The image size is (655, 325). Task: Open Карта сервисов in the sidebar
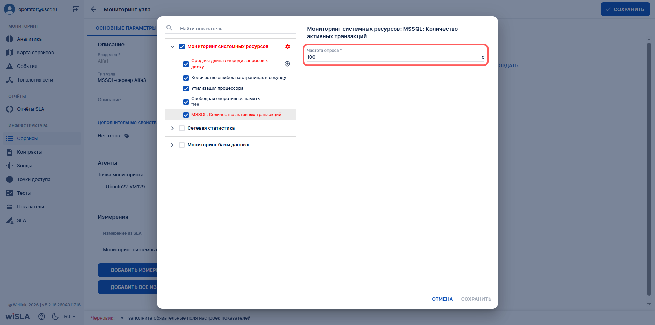pyautogui.click(x=42, y=53)
